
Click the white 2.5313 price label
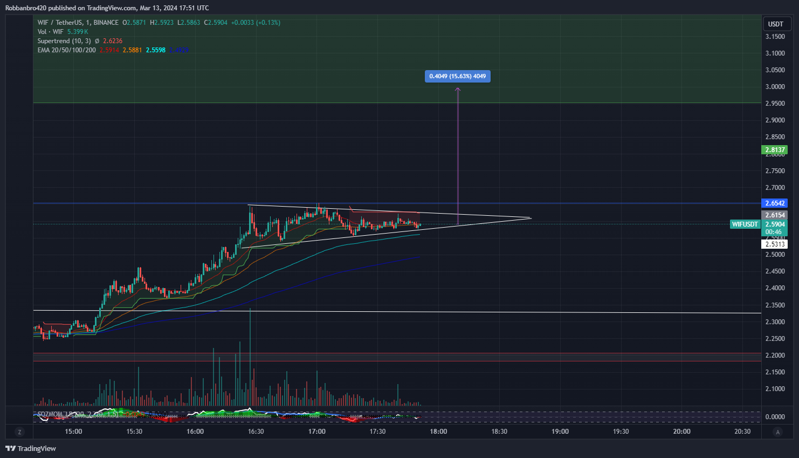(x=775, y=244)
